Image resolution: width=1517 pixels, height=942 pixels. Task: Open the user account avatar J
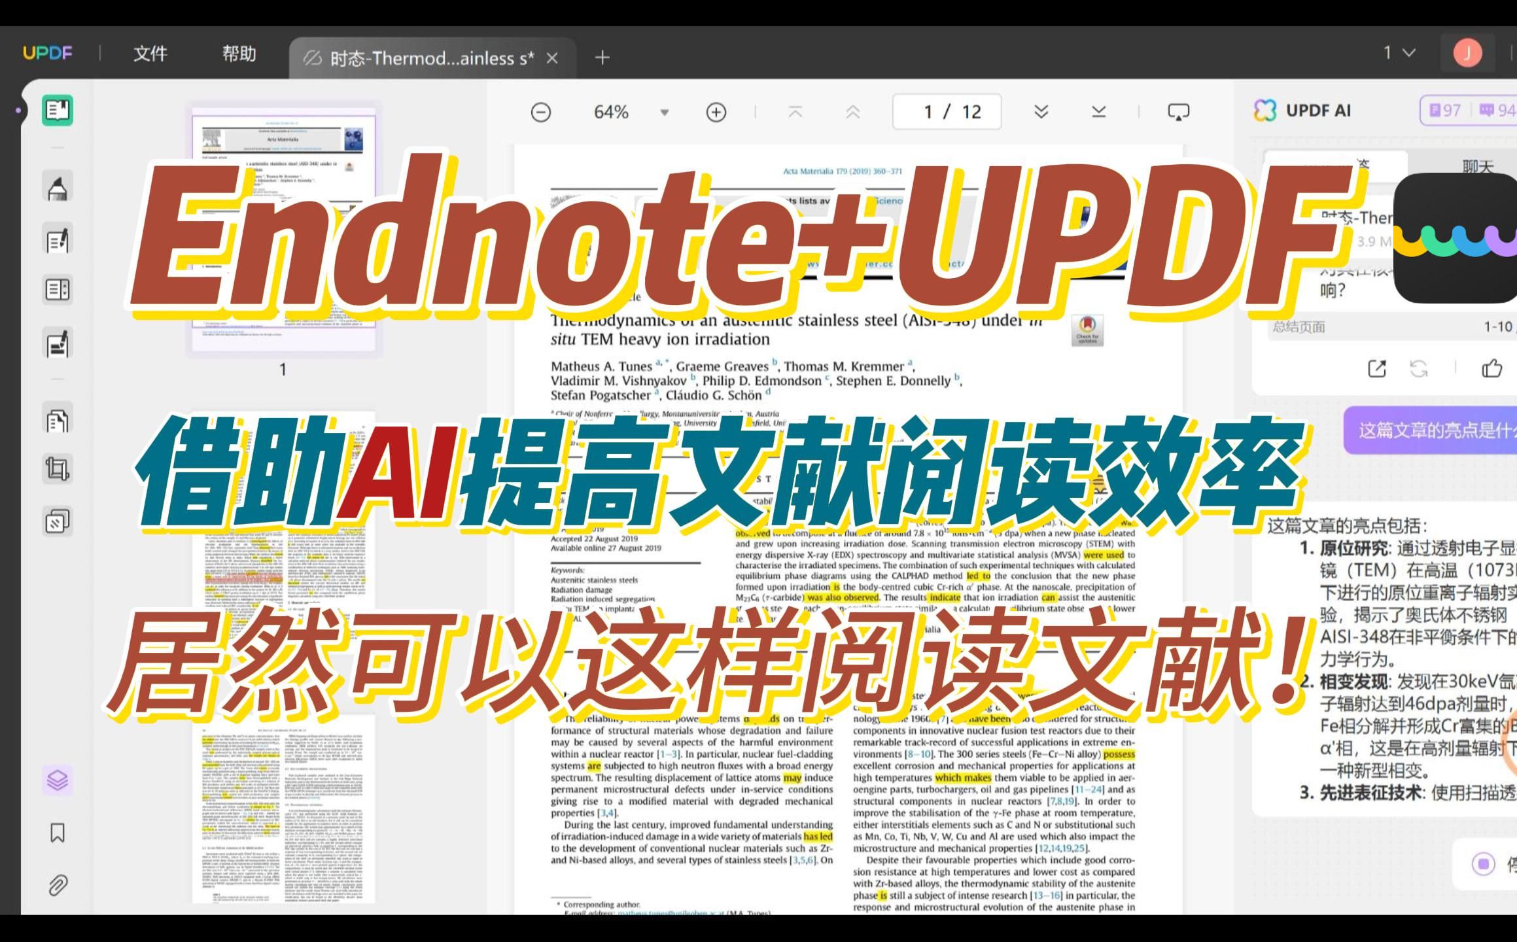[x=1467, y=53]
